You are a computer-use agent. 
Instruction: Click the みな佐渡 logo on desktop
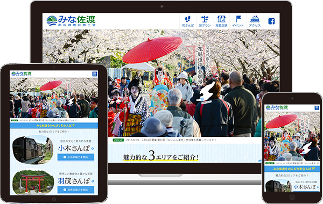tap(71, 21)
